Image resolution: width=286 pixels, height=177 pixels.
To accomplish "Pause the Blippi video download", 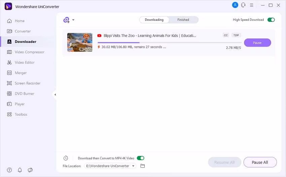I will click(257, 43).
